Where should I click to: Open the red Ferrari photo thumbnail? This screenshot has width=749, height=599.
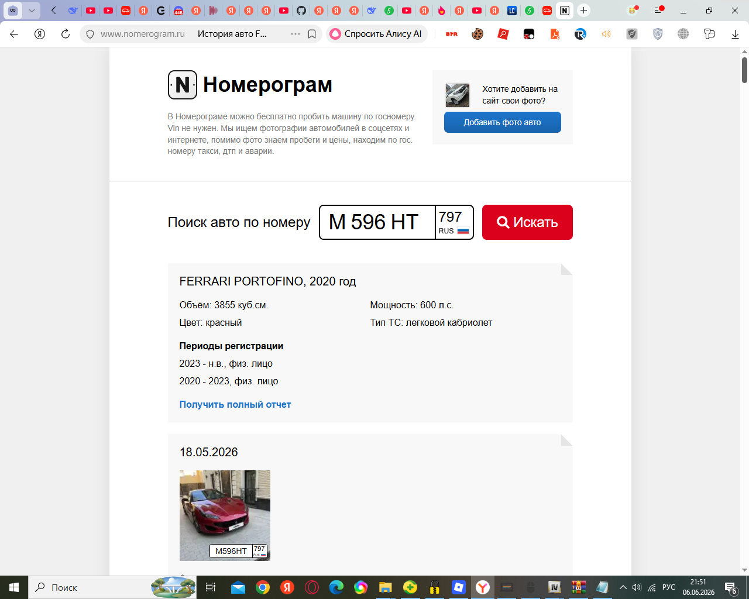[225, 515]
